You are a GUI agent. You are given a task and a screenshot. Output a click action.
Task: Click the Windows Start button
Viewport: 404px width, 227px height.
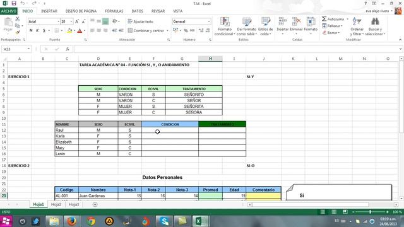[x=6, y=221]
